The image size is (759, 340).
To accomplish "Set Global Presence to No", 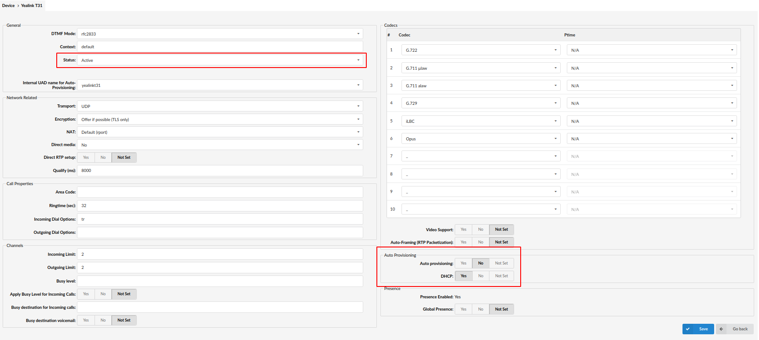I will click(x=481, y=309).
